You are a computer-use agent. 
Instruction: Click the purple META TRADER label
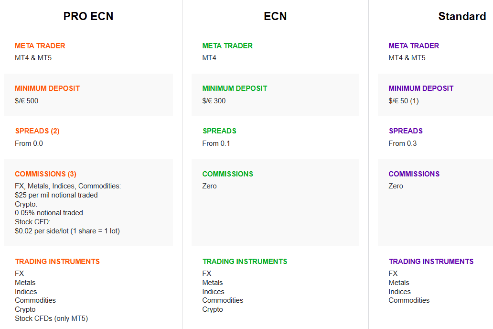[414, 46]
